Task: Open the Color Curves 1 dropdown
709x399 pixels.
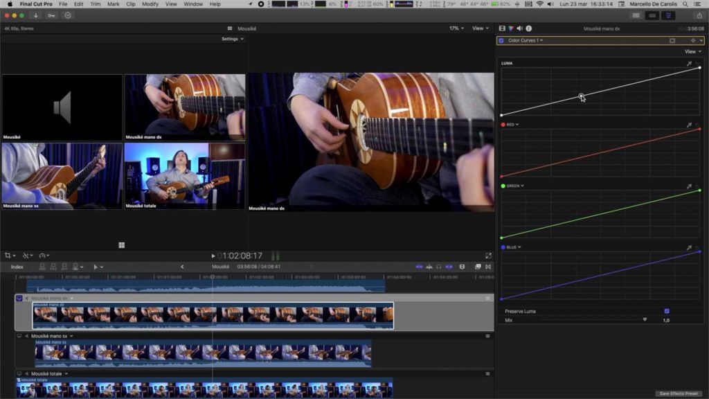Action: click(526, 40)
